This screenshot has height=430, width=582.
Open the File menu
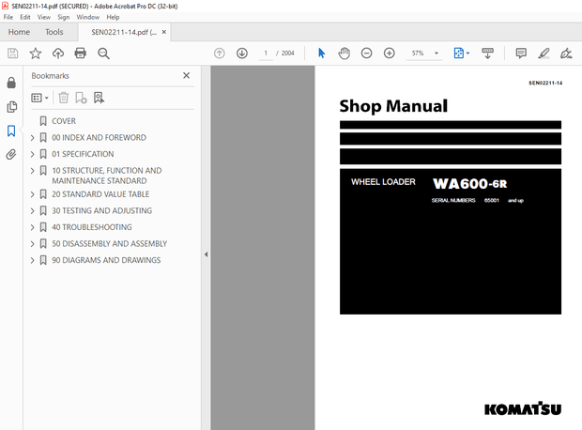pos(8,17)
